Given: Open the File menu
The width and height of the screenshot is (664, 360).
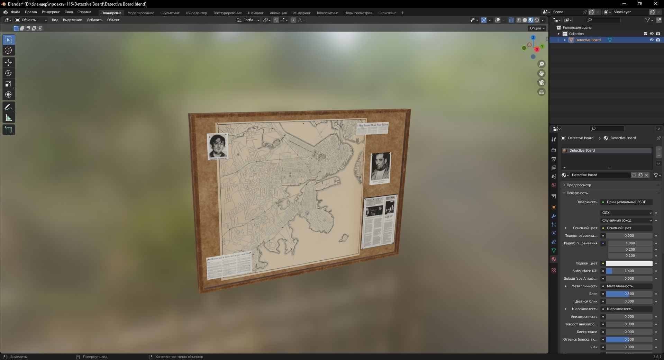Looking at the screenshot, I should coord(16,12).
